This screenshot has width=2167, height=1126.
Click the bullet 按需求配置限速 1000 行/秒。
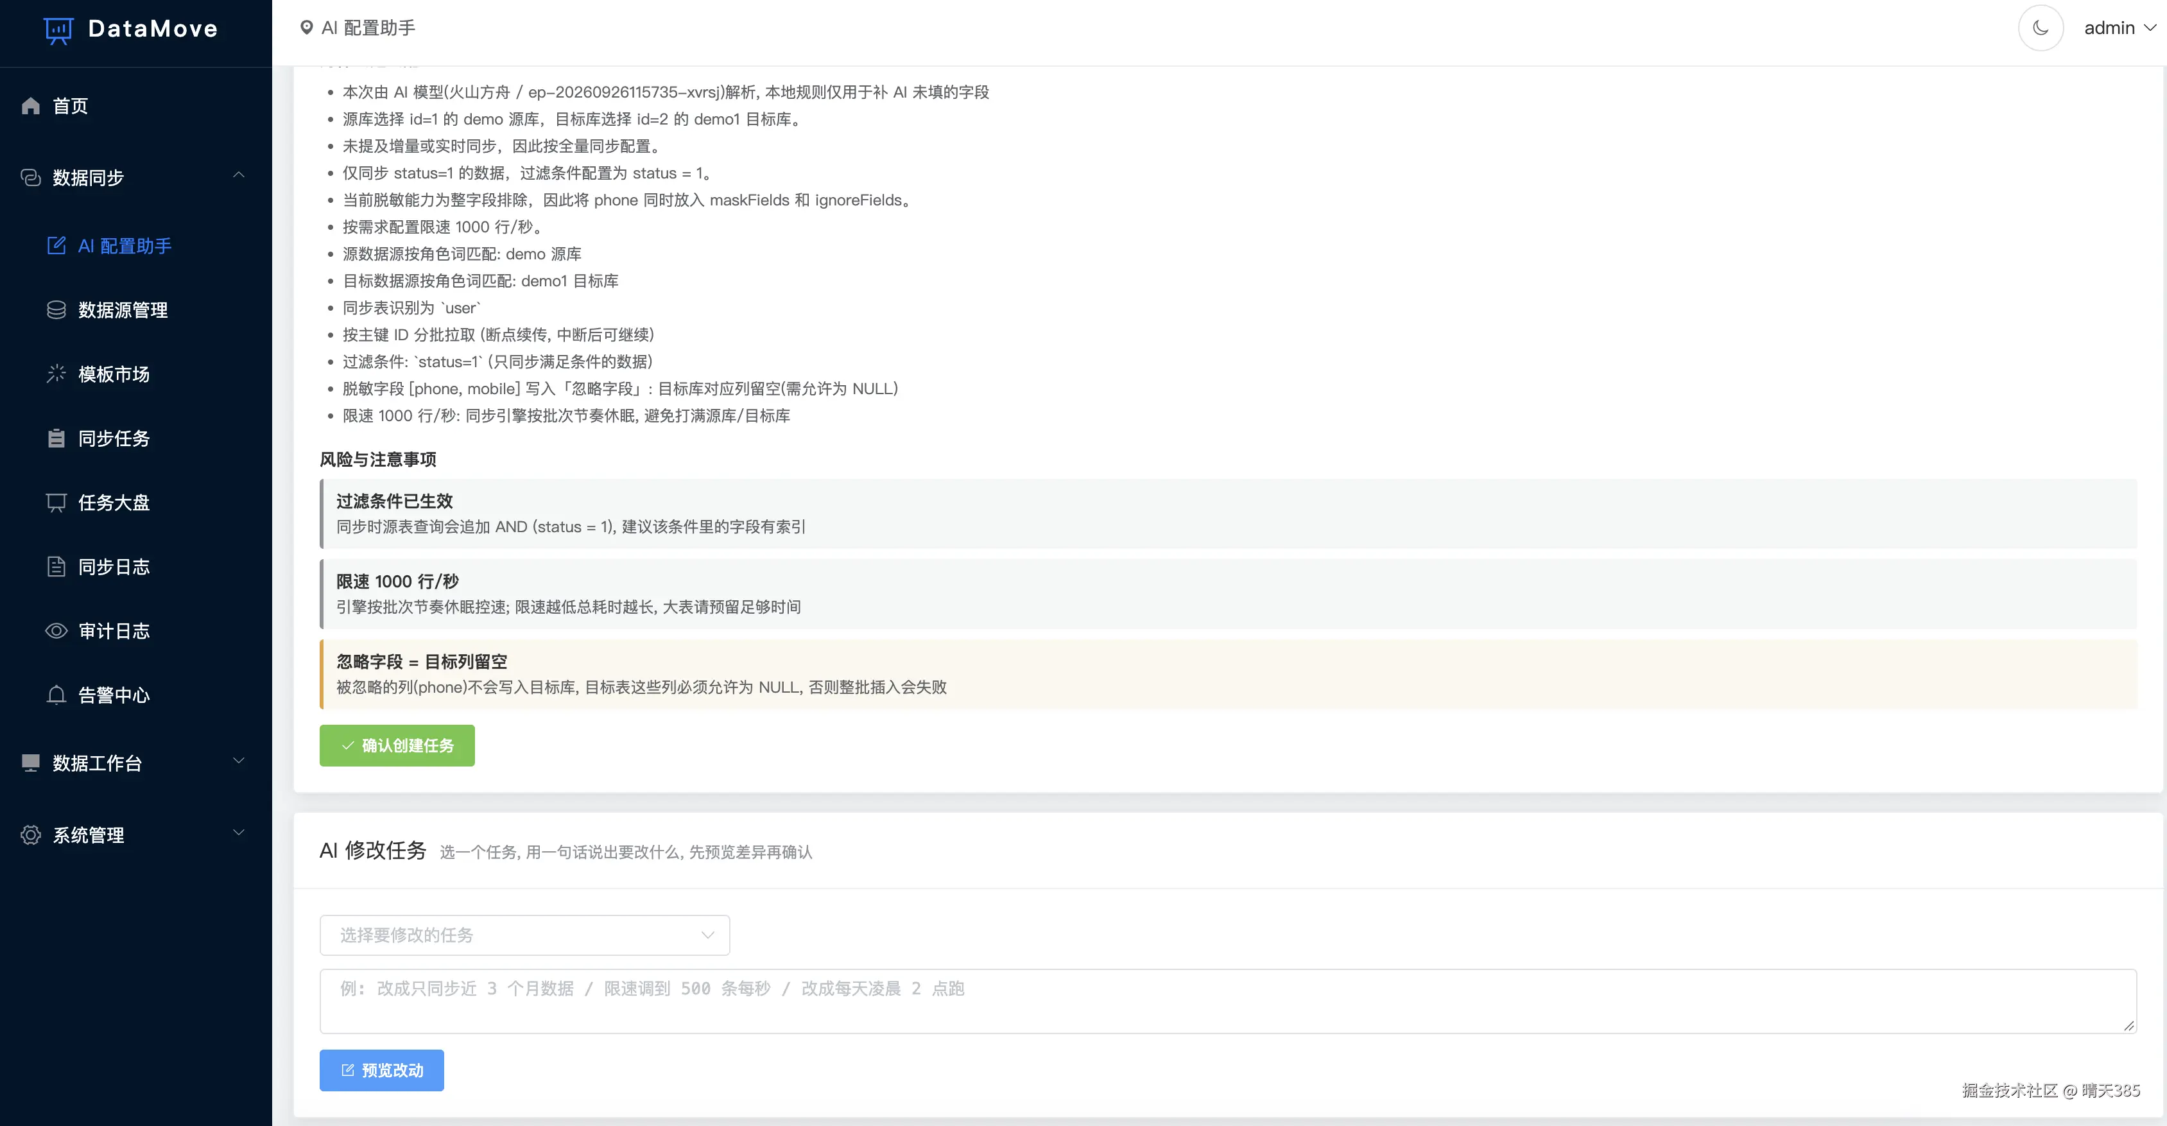pyautogui.click(x=445, y=227)
